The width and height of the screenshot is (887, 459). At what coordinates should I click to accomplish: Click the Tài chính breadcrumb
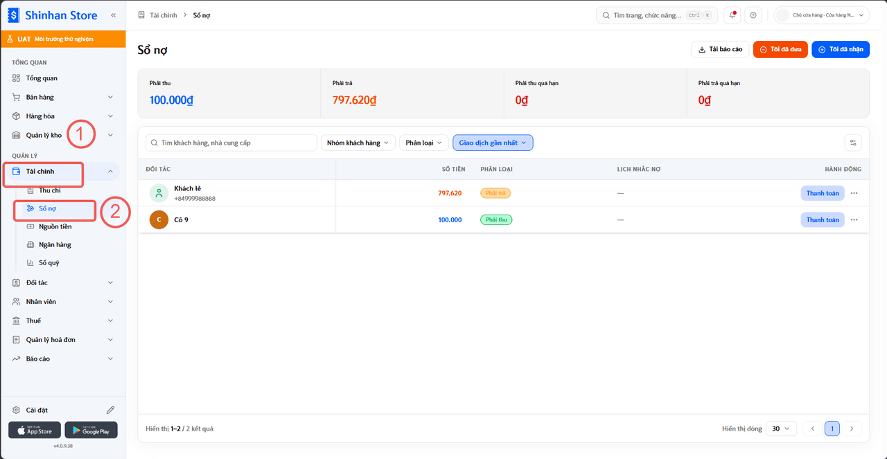pos(164,15)
